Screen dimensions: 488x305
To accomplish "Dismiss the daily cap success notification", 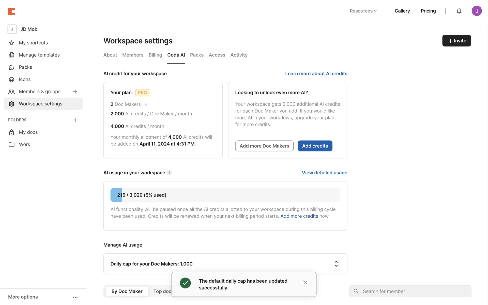I will pos(305,282).
